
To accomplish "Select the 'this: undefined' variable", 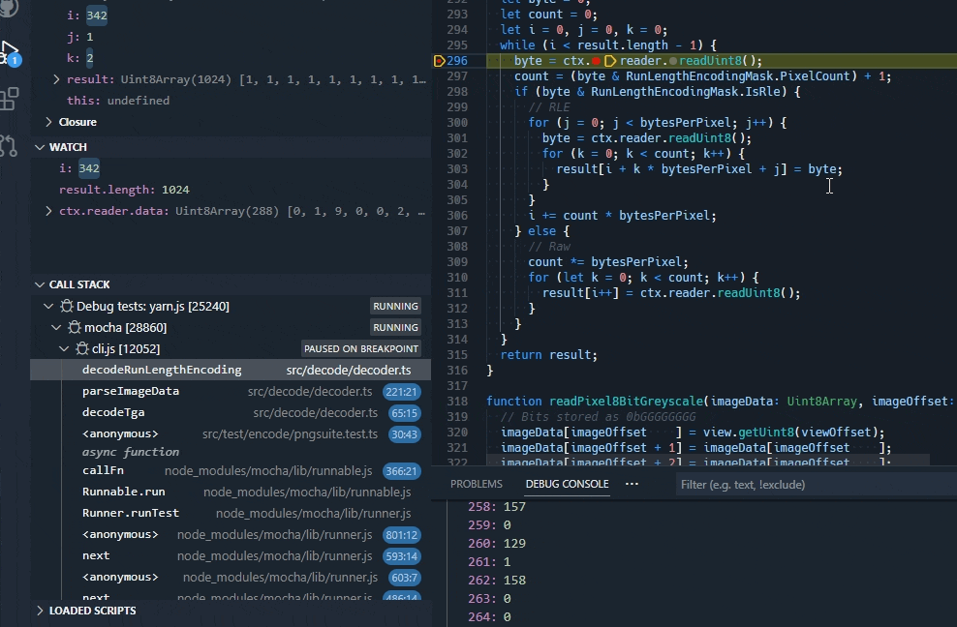I will click(x=231, y=101).
